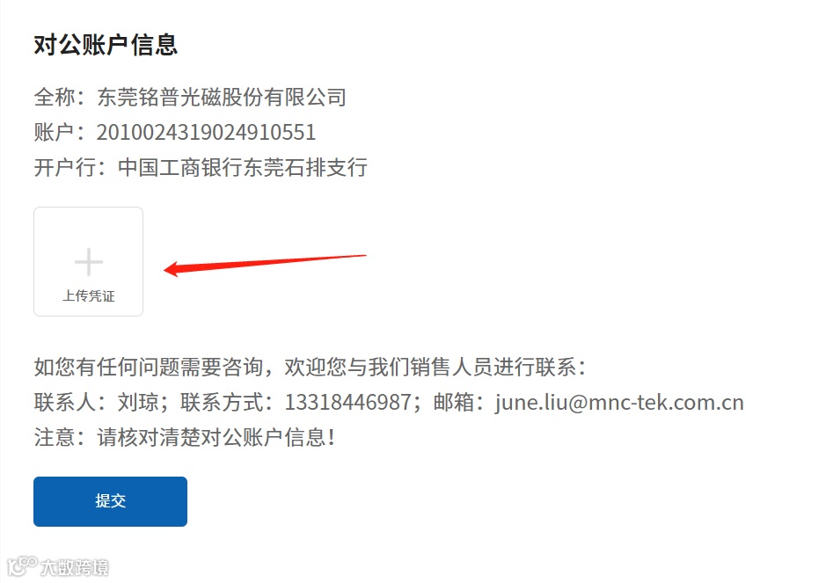This screenshot has width=833, height=583.
Task: Click the 对公账户信息 heading
Action: click(x=106, y=45)
